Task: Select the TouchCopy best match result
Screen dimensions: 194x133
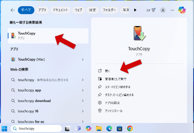Action: click(48, 36)
